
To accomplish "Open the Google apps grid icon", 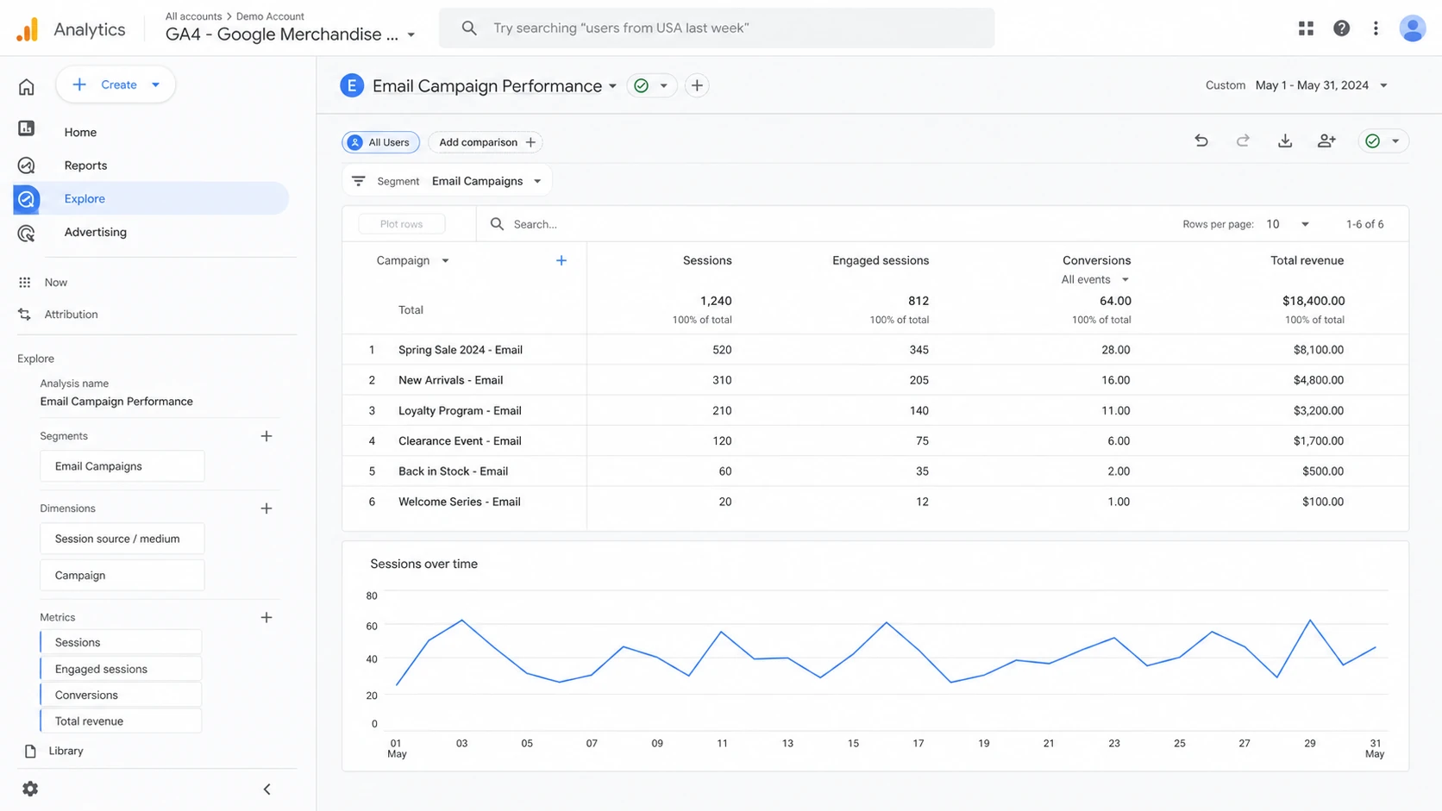I will click(1306, 28).
